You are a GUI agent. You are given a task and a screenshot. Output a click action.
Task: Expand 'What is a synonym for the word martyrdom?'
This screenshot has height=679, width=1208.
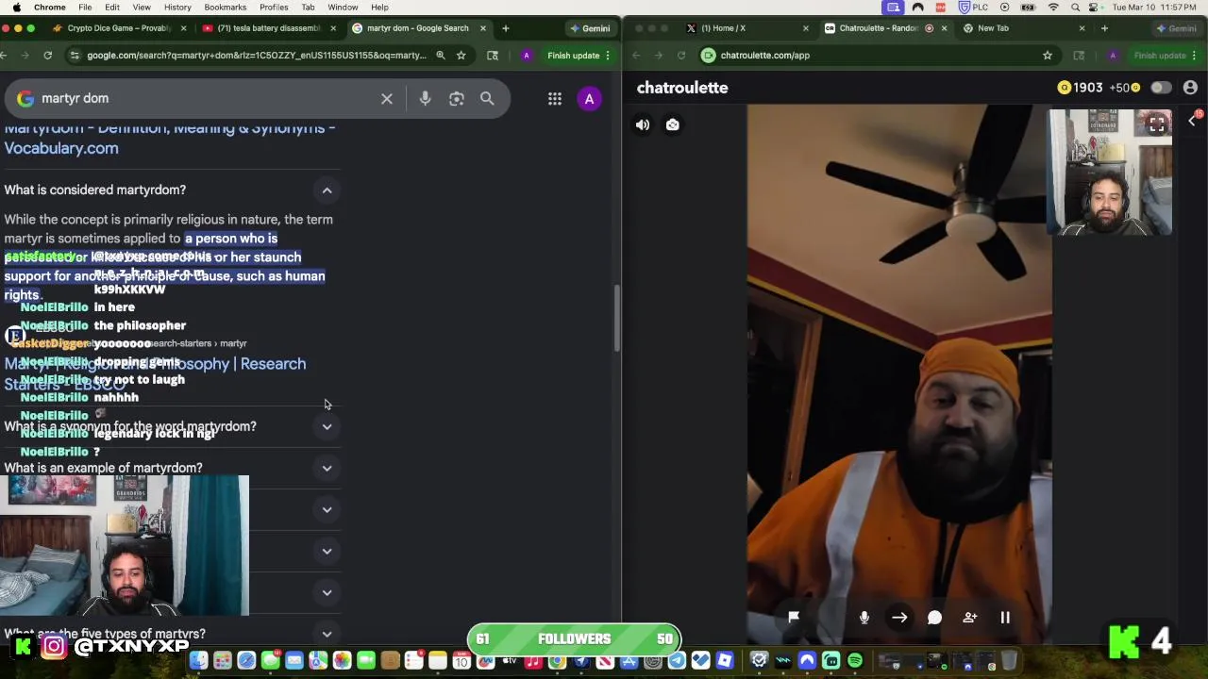click(x=327, y=426)
